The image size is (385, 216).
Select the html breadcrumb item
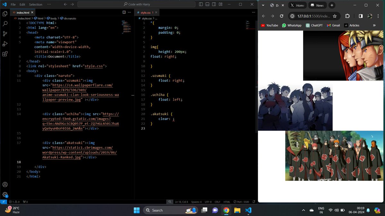pyautogui.click(x=38, y=19)
